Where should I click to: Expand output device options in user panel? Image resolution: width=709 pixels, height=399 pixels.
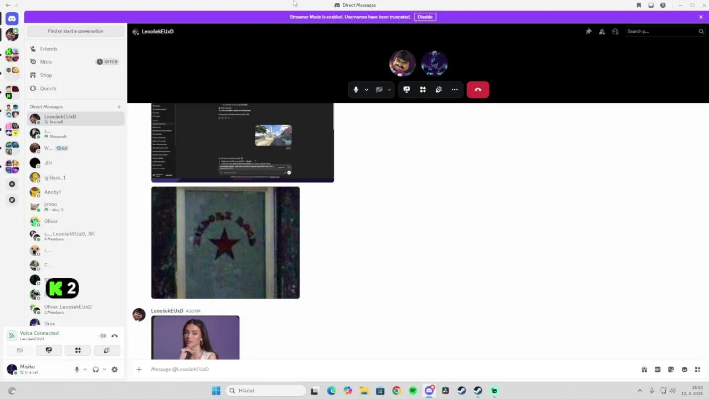pyautogui.click(x=104, y=370)
